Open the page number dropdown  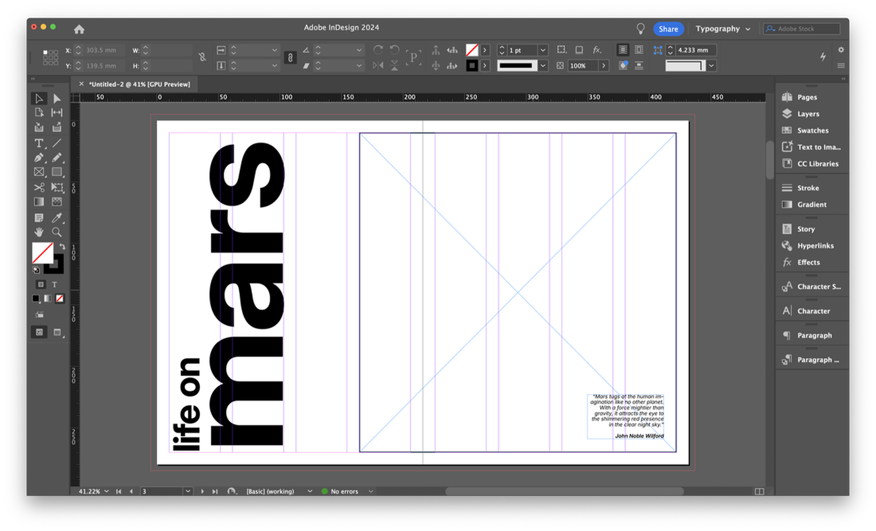tap(188, 491)
